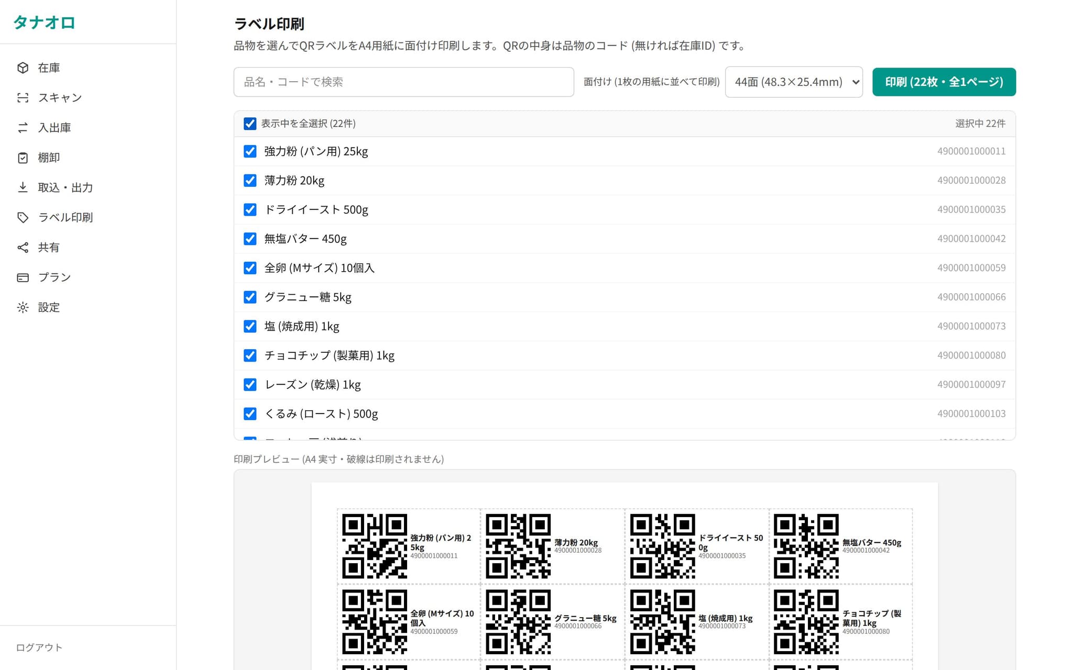Uncheck くるみ (ロースト) 500g
The width and height of the screenshot is (1073, 670).
pos(250,414)
